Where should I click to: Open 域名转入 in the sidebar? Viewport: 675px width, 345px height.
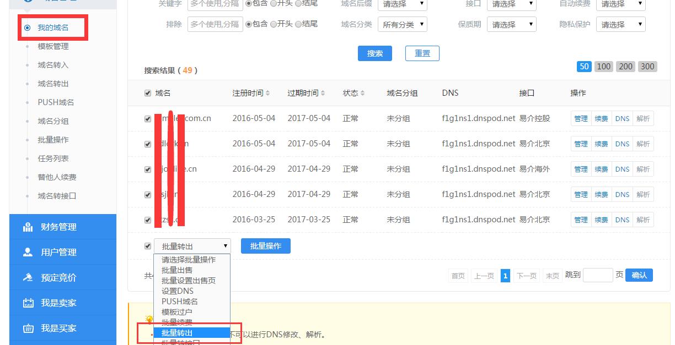tap(53, 65)
